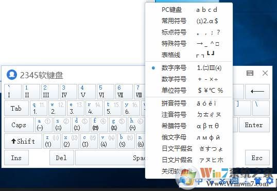
Task: Click the Space bar key
Action: [110, 158]
